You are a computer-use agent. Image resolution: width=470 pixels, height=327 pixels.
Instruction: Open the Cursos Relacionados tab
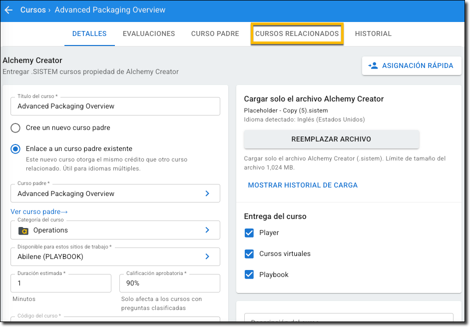pos(297,33)
